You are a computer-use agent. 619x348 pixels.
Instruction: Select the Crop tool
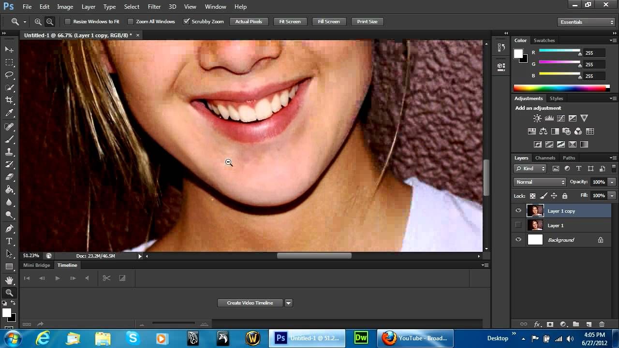click(9, 100)
